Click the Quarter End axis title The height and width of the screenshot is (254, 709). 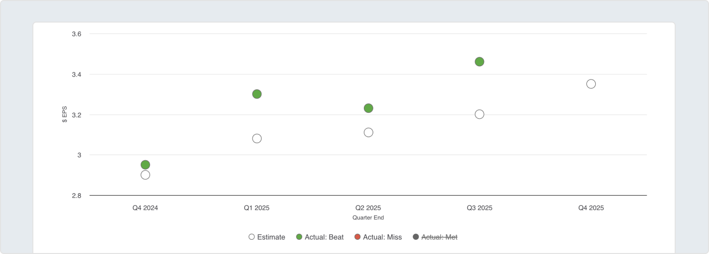tap(368, 217)
